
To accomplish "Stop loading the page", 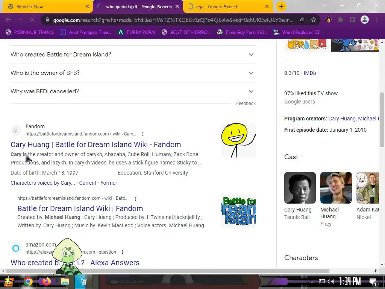I will coord(32,20).
